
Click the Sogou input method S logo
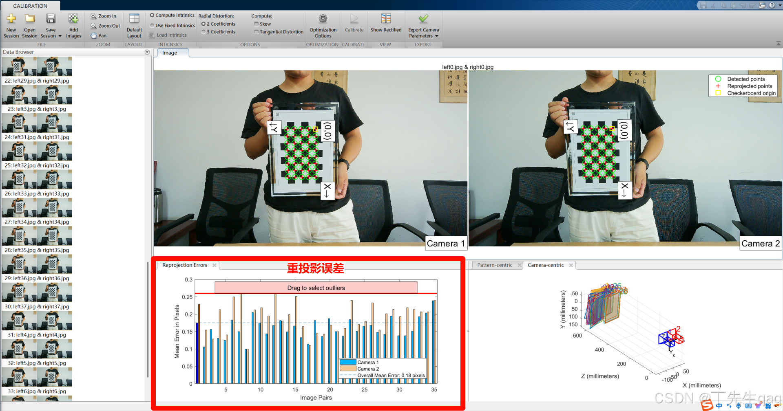coord(707,405)
